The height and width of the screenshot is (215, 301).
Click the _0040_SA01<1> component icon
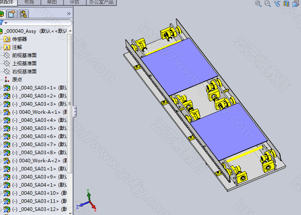pyautogui.click(x=7, y=169)
